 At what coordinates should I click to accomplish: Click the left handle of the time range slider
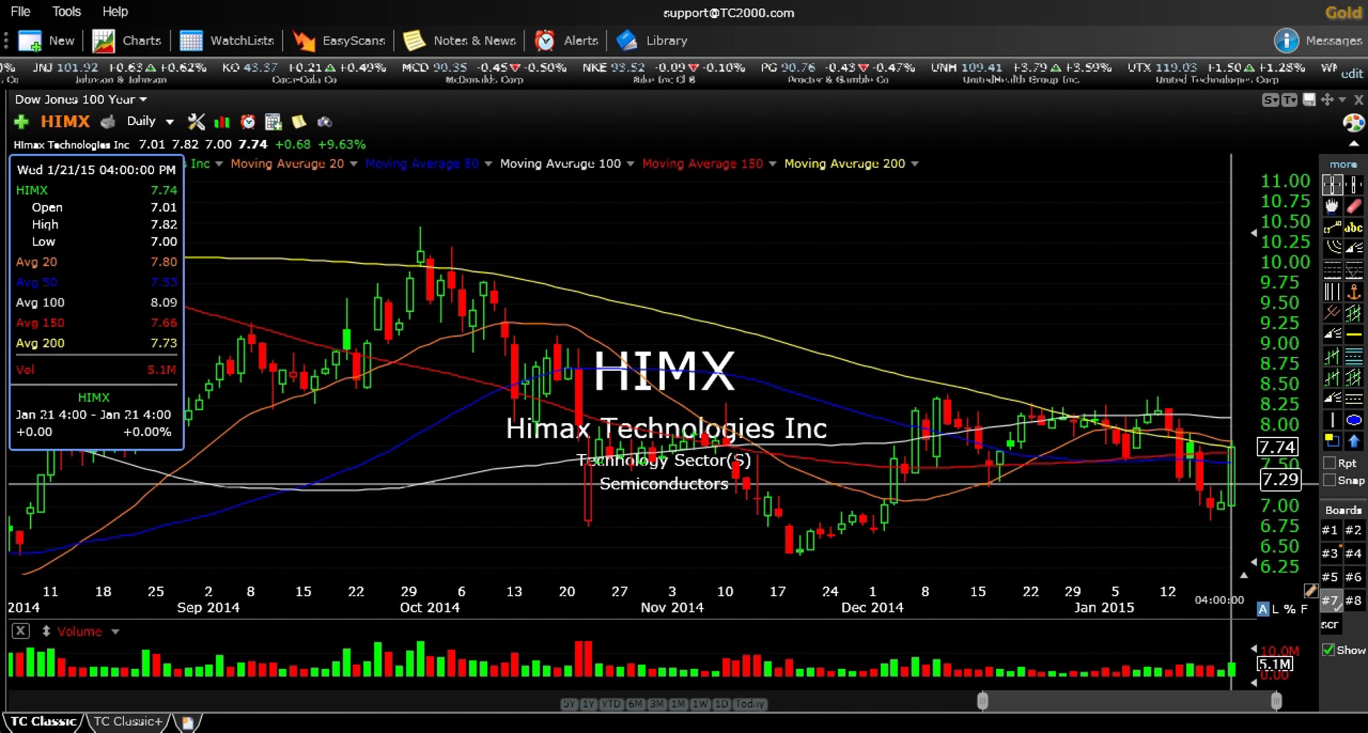[x=982, y=701]
